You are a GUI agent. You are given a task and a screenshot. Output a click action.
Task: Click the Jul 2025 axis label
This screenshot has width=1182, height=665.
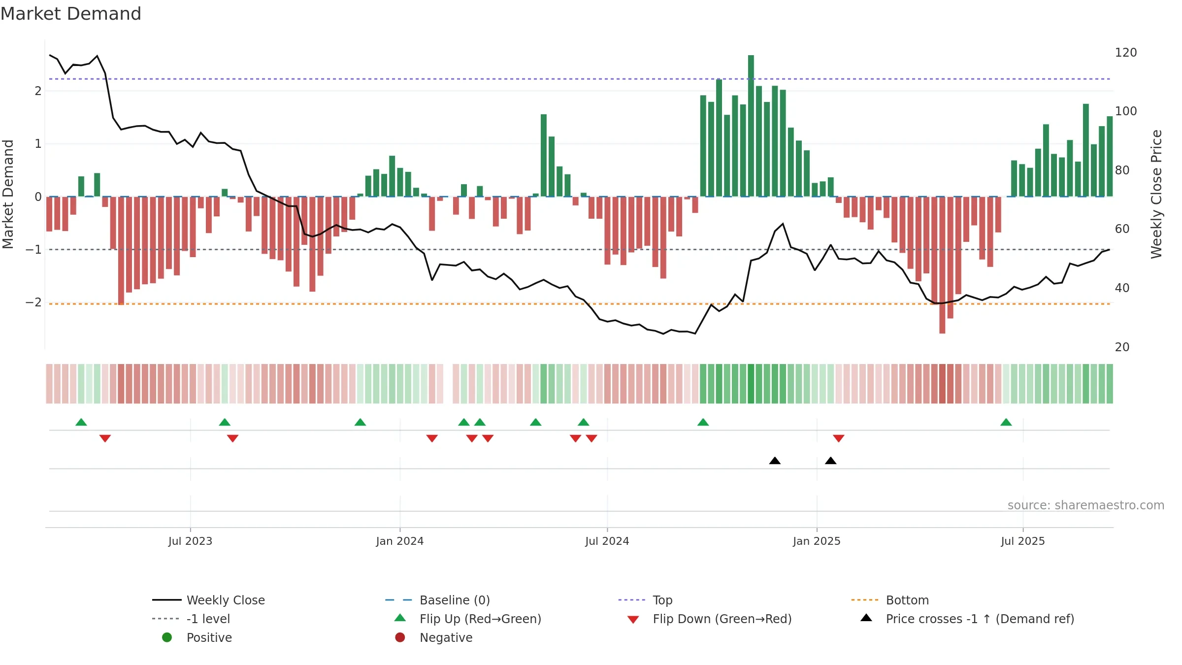coord(1023,541)
